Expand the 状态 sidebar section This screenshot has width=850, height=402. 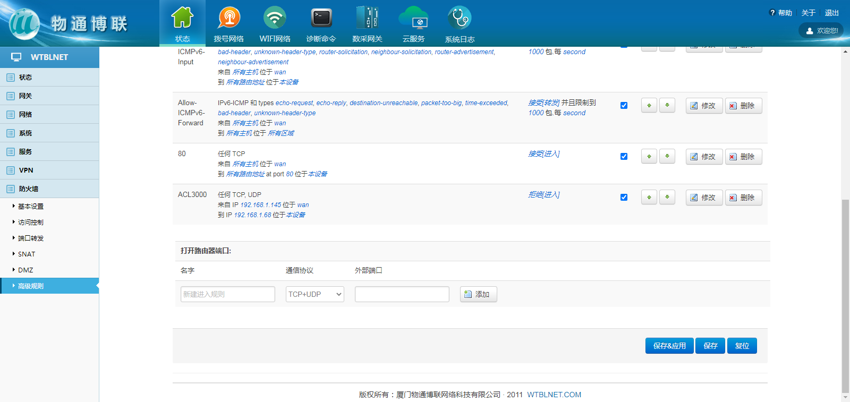49,78
